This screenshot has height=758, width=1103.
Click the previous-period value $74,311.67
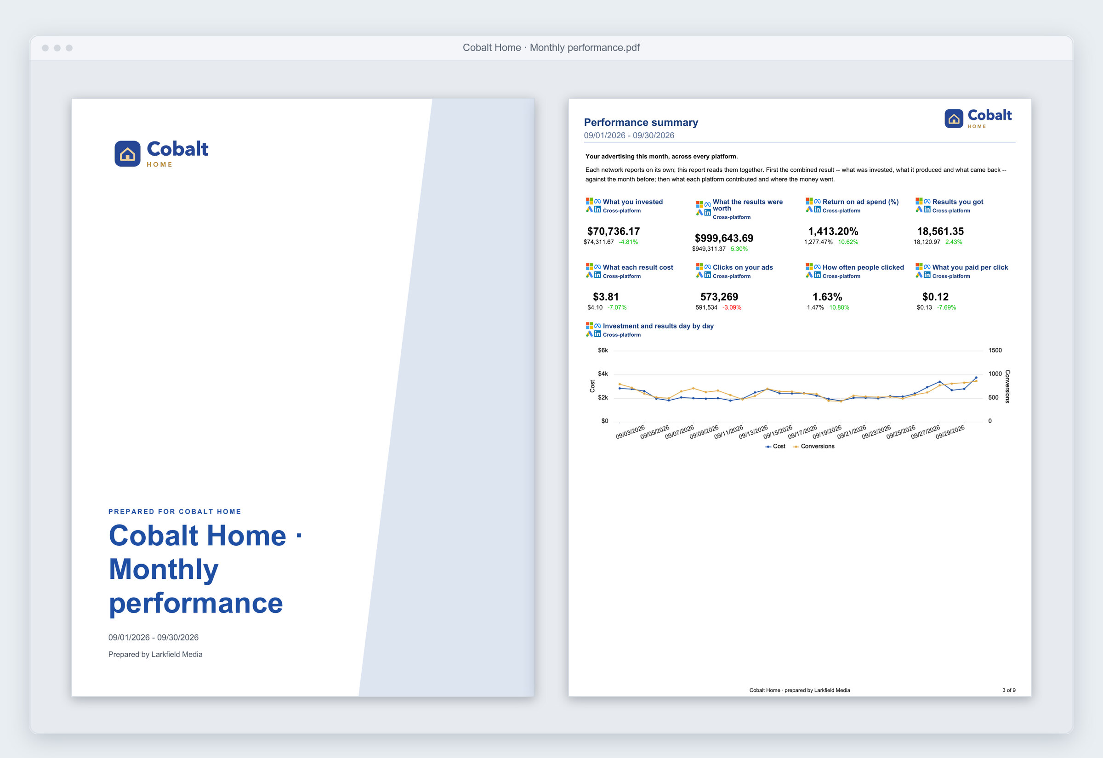598,242
